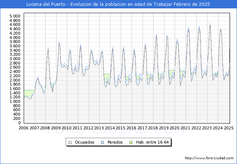This screenshot has width=237, height=164.
Task: Click the 1.000 y-axis value
Action: [15, 102]
